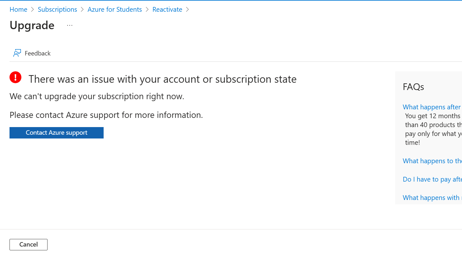The height and width of the screenshot is (257, 462).
Task: Navigate to Subscriptions breadcrumb
Action: click(x=57, y=10)
